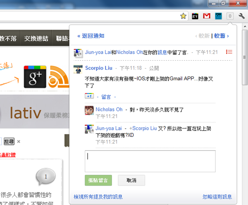Click inside the comment text box
Image resolution: width=248 pixels, height=205 pixels.
(x=150, y=161)
